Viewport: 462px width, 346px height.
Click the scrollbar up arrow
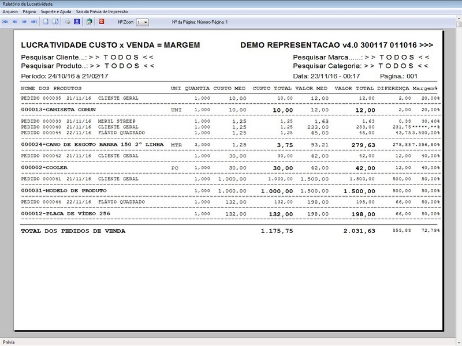[x=459, y=18]
